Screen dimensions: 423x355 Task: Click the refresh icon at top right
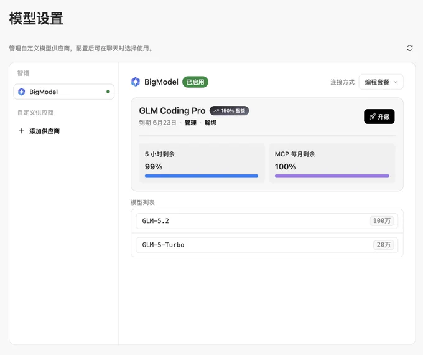point(409,48)
